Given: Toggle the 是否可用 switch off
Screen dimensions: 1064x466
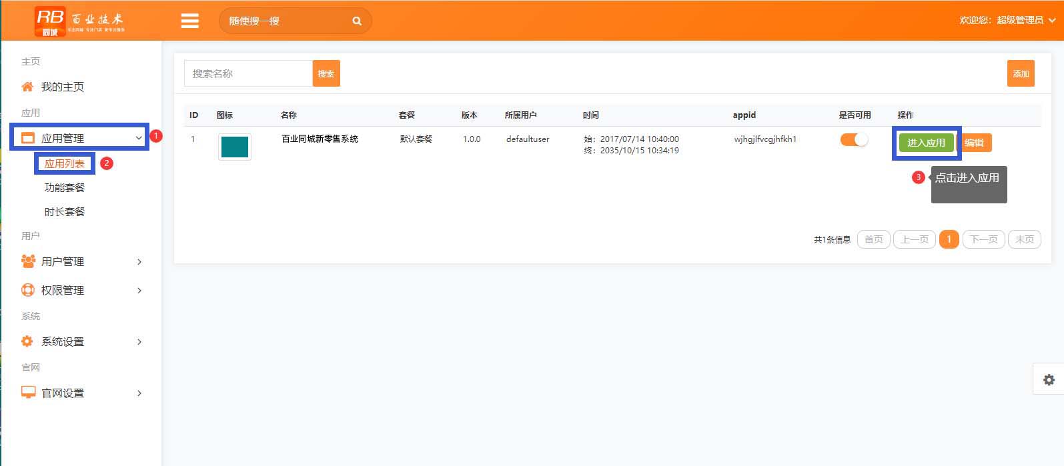Looking at the screenshot, I should [x=854, y=140].
